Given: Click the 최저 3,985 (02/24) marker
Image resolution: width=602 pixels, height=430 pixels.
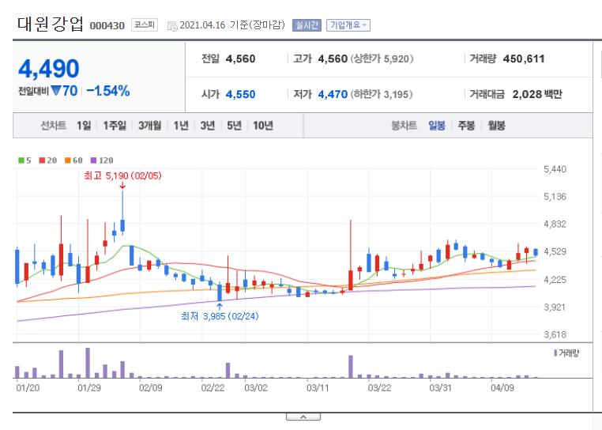Looking at the screenshot, I should click(220, 316).
